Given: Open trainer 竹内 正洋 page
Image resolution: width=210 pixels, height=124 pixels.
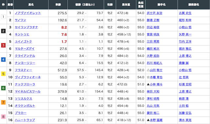Looking at the screenshot, I should click(185, 42).
